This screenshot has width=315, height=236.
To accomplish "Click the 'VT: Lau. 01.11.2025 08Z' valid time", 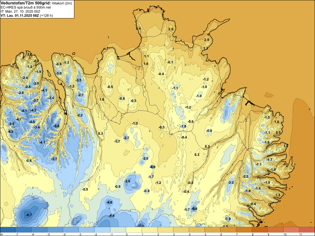I will pos(20,15).
